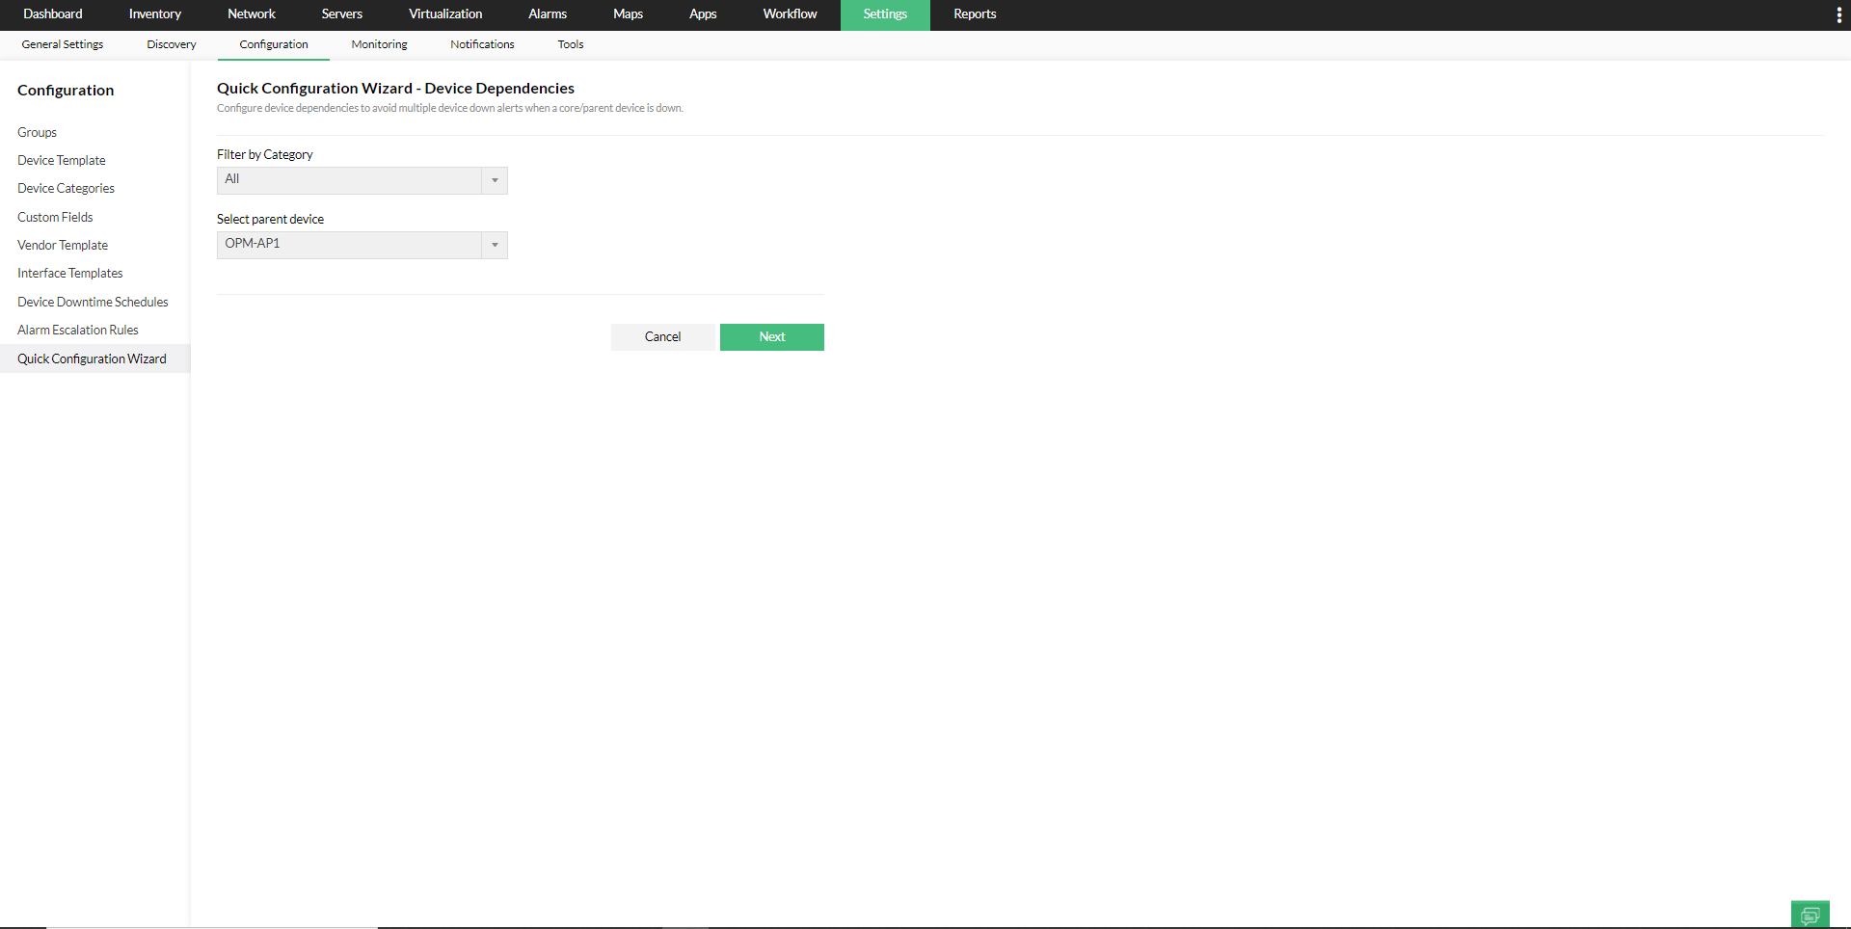The height and width of the screenshot is (929, 1851).
Task: Open the Discovery settings section
Action: (x=171, y=44)
